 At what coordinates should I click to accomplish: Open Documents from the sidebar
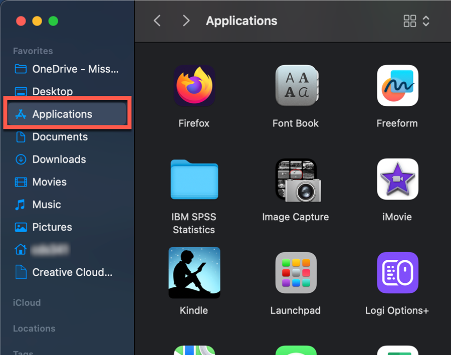click(x=67, y=137)
